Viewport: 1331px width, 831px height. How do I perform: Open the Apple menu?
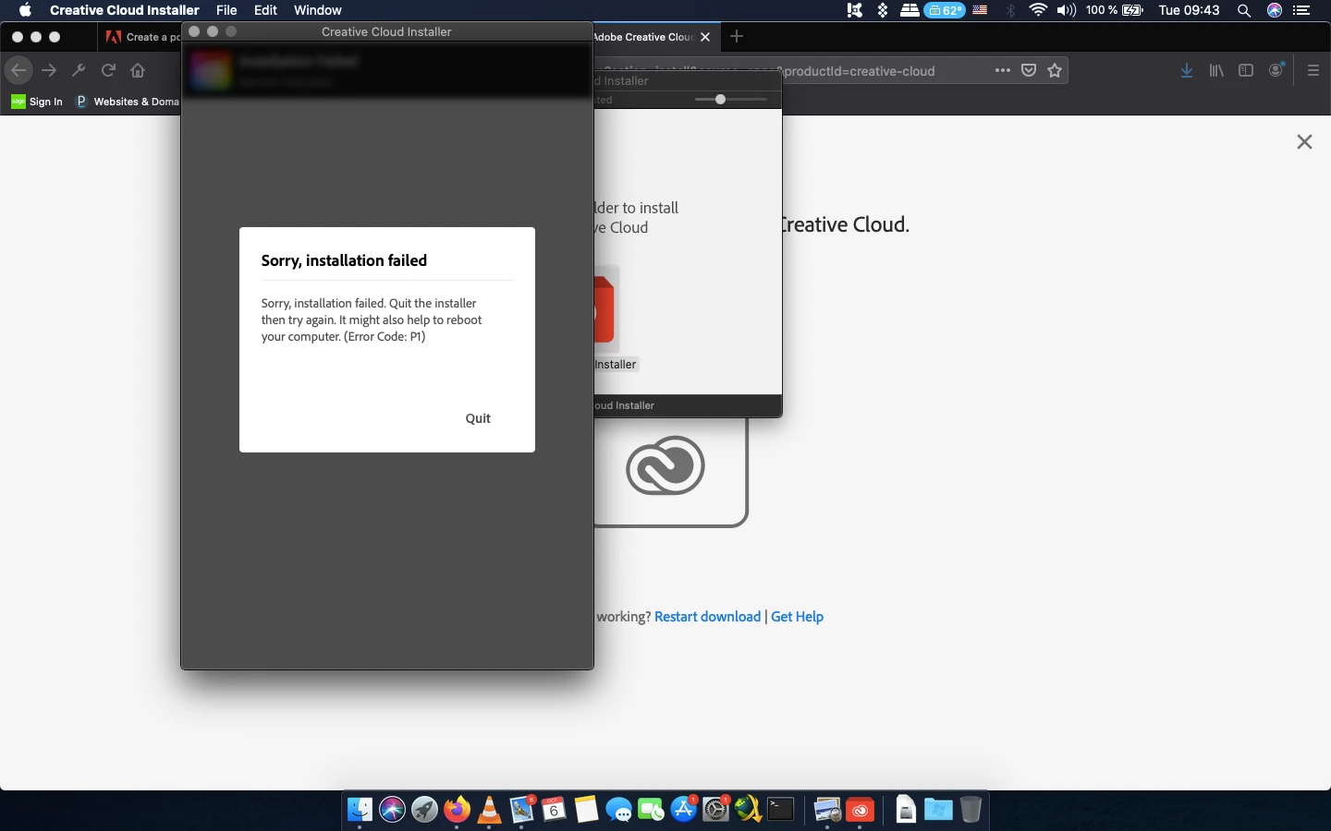pos(25,10)
